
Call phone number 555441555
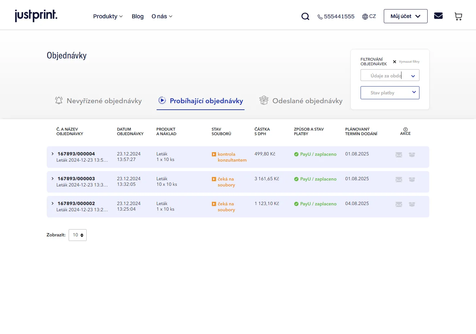tap(336, 16)
